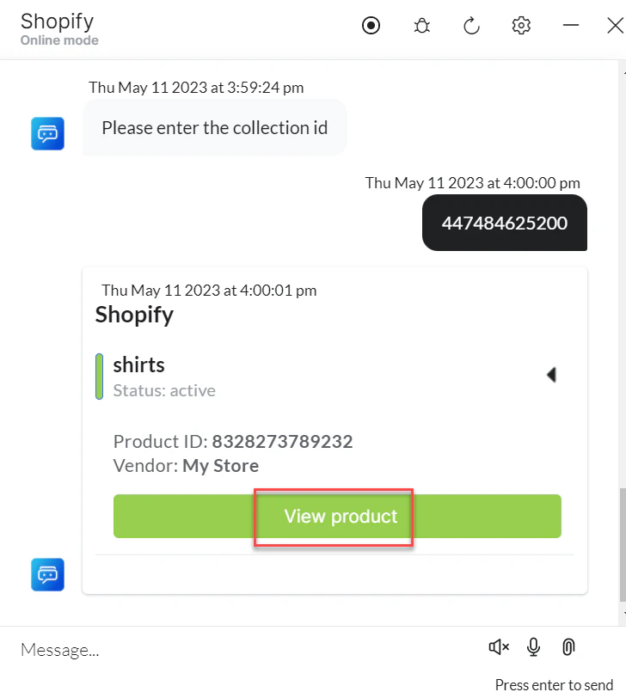Click the Shopify chat header title
This screenshot has height=692, width=626.
pyautogui.click(x=58, y=21)
